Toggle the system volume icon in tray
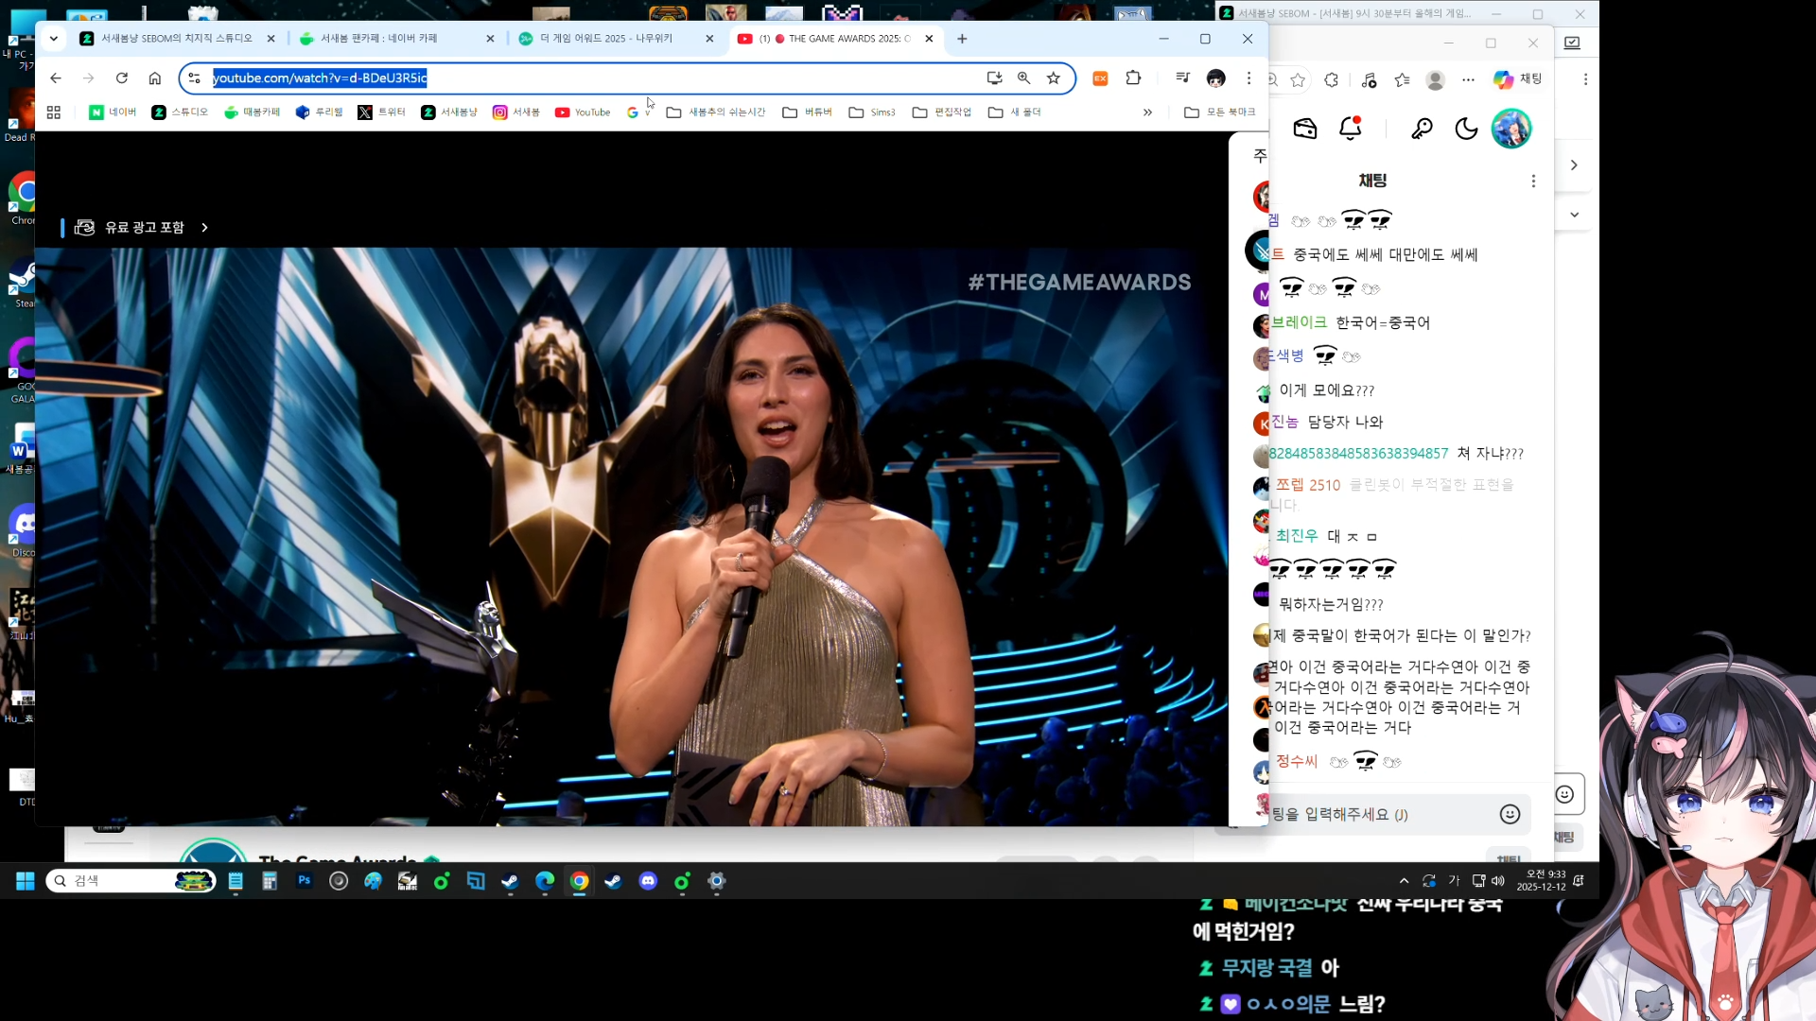The image size is (1816, 1021). (x=1498, y=881)
